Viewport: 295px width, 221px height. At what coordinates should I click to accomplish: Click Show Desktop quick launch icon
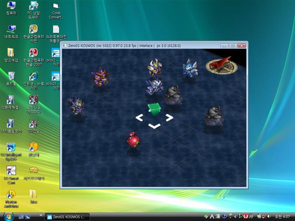[x=21, y=217]
